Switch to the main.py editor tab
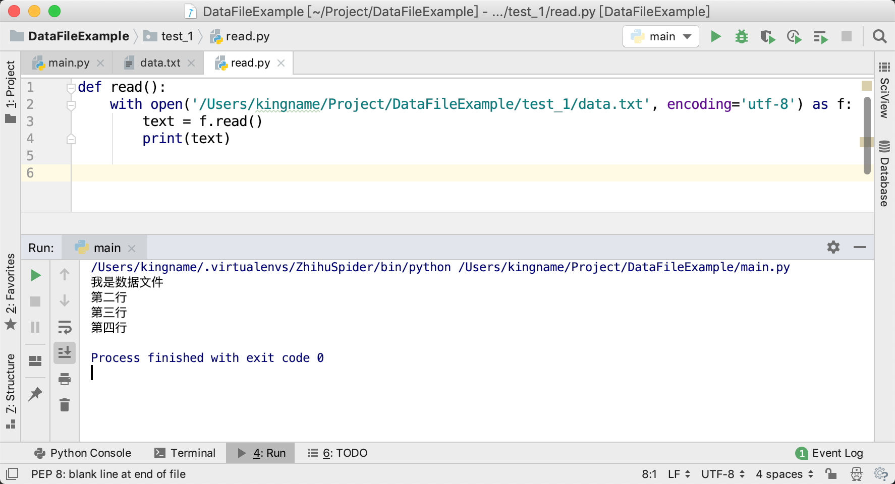The width and height of the screenshot is (895, 484). pos(69,63)
